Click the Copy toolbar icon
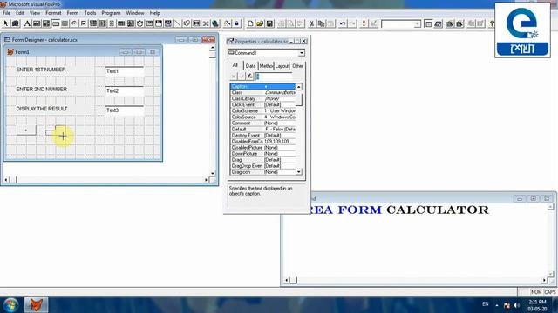This screenshot has width=558, height=313. (x=321, y=23)
